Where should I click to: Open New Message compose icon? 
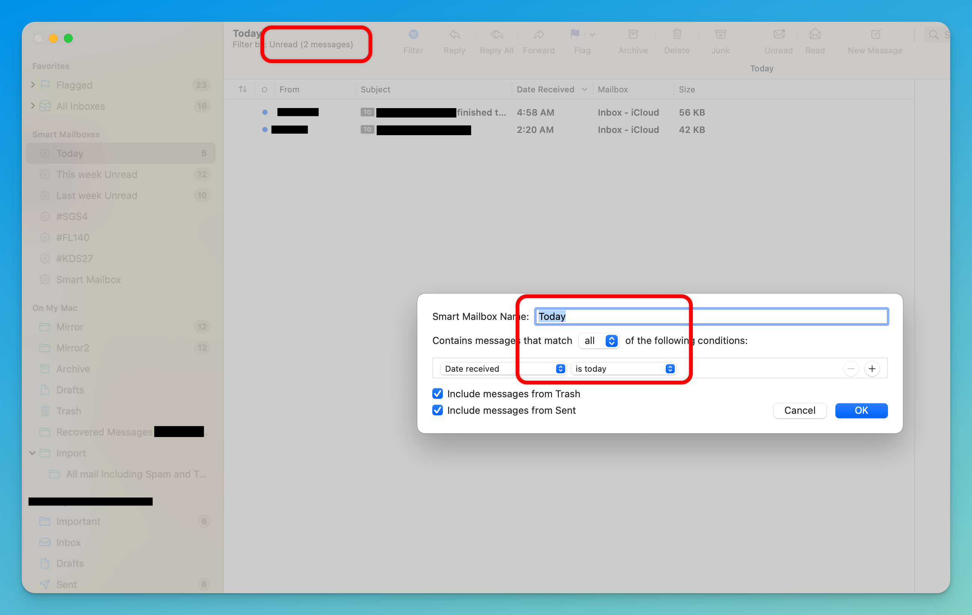pos(875,35)
